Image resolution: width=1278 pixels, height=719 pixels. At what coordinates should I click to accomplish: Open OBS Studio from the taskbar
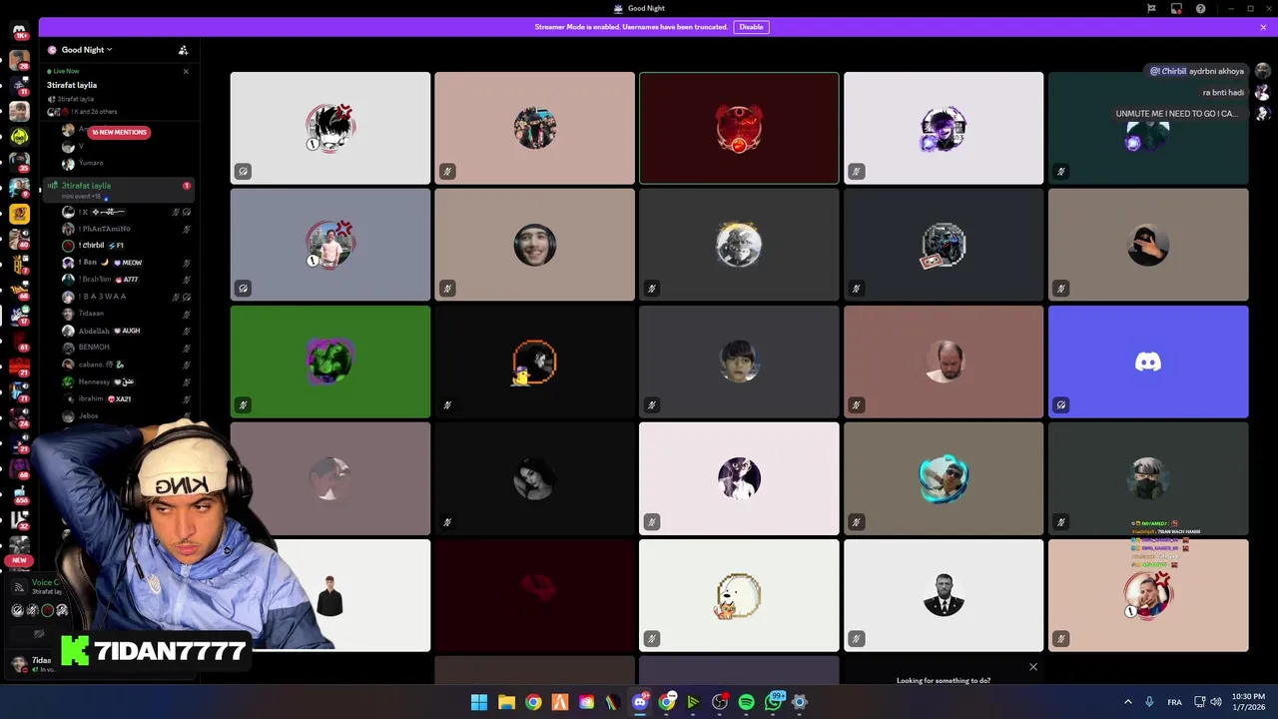point(719,702)
